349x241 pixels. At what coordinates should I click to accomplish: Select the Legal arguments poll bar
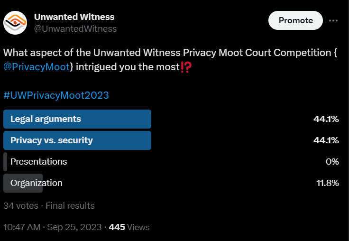77,119
